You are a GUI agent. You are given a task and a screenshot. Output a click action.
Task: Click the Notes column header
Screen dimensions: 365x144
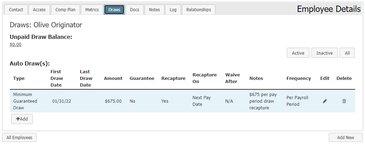point(256,78)
